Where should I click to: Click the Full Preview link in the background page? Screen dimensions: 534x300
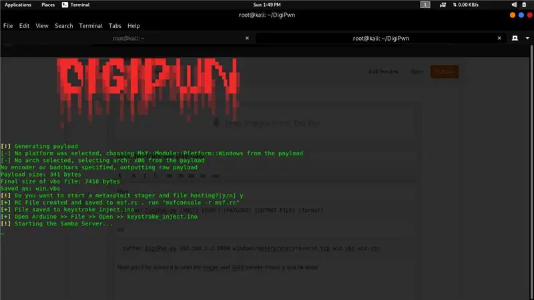pyautogui.click(x=383, y=72)
